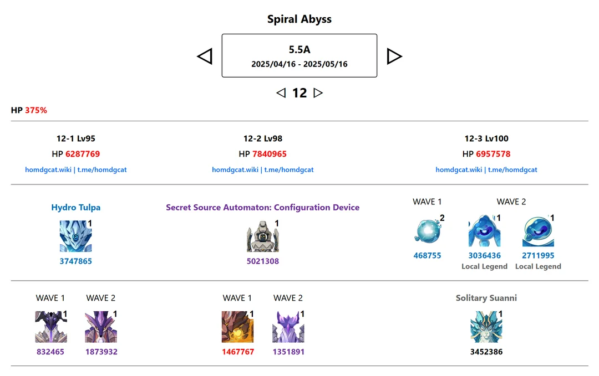Click the Hydro Tulpa enemy icon
Screen dimensions: 599x376
click(x=75, y=236)
